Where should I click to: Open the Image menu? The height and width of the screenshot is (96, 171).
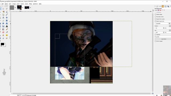pyautogui.click(x=14, y=4)
